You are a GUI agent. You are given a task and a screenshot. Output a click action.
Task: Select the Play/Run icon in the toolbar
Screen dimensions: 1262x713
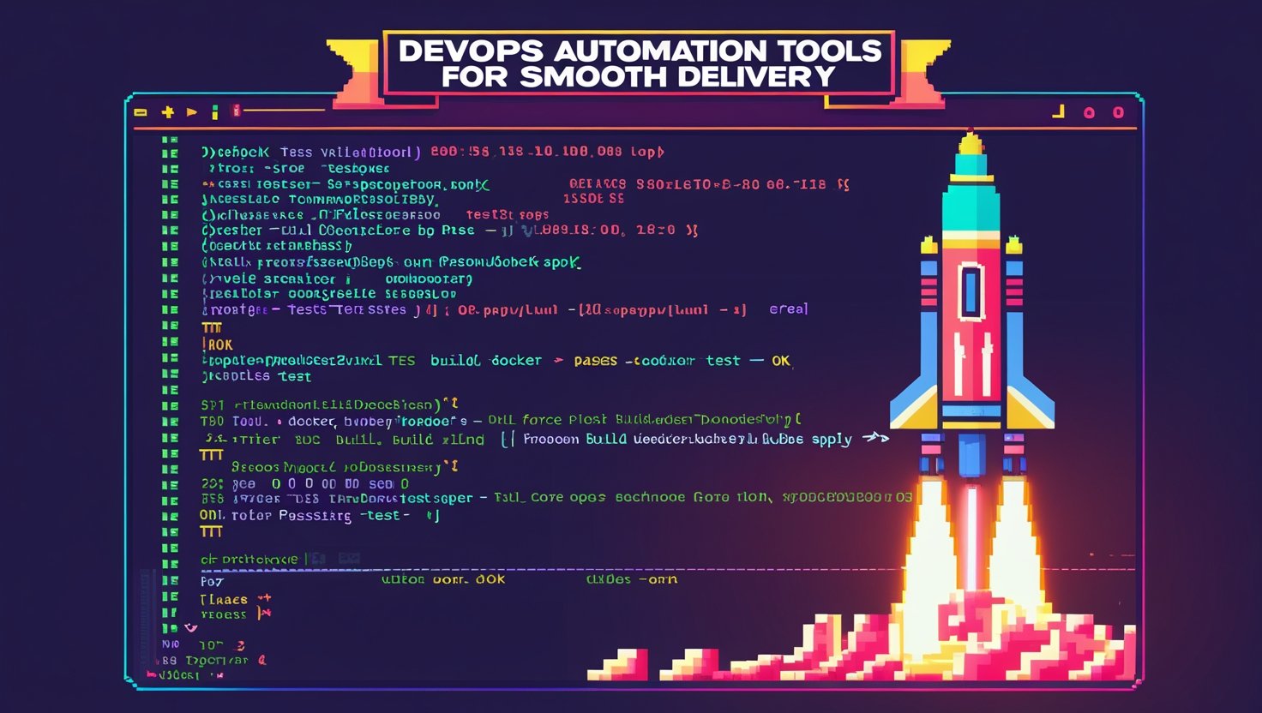tap(191, 111)
